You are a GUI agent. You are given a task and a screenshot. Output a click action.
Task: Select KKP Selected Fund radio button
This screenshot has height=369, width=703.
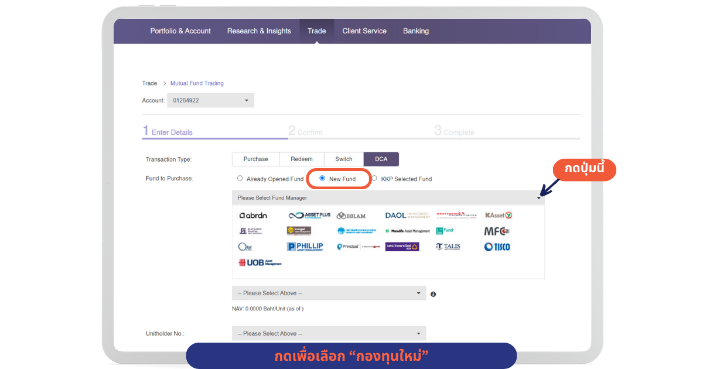(x=374, y=179)
